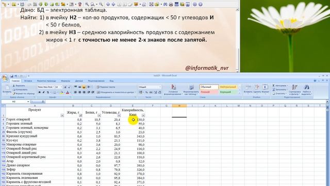Toggle Italic formatting
This screenshot has width=330, height=186.
(43, 92)
